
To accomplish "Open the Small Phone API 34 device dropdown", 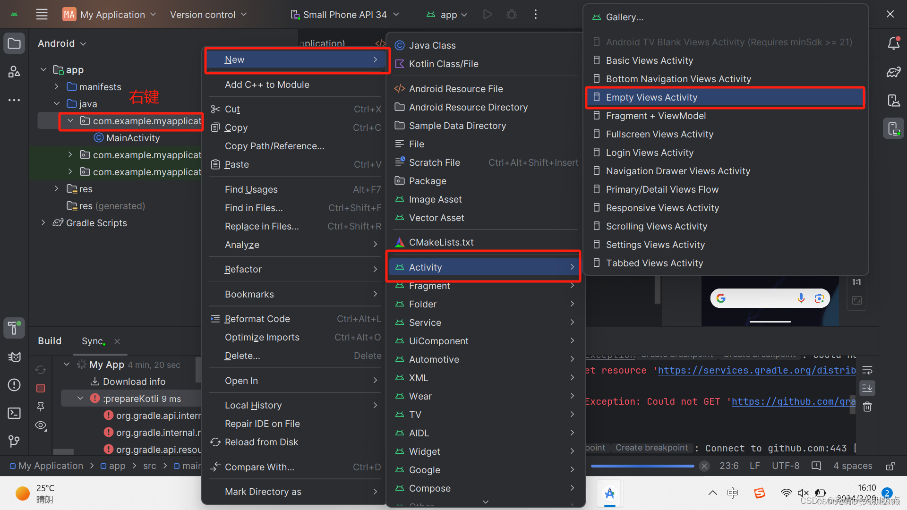I will 345,15.
